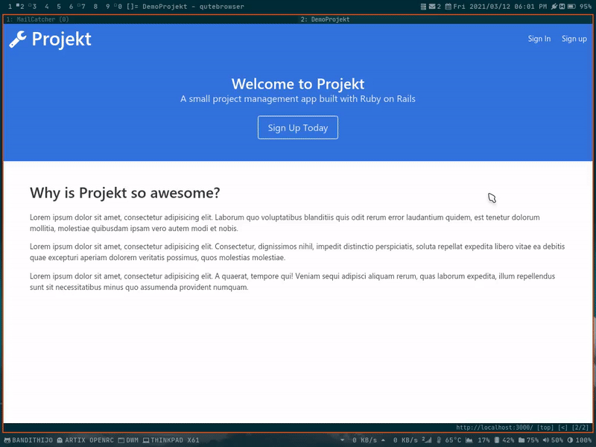
Task: Click the mail envelope icon in top bar
Action: pyautogui.click(x=432, y=6)
